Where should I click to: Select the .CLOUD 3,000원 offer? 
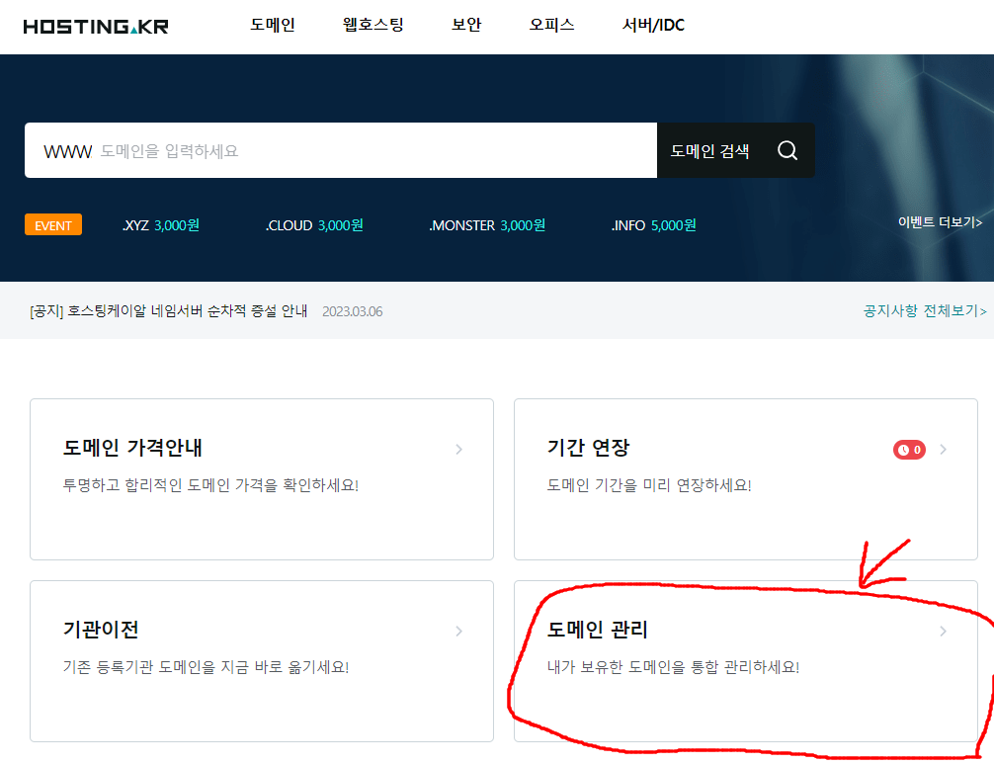point(314,225)
